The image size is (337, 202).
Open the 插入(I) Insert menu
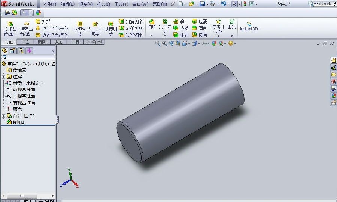pyautogui.click(x=104, y=4)
